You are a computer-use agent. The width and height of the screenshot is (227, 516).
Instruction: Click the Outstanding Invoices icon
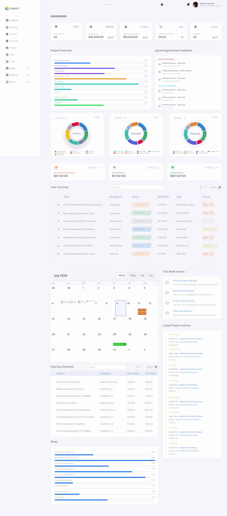(56, 167)
